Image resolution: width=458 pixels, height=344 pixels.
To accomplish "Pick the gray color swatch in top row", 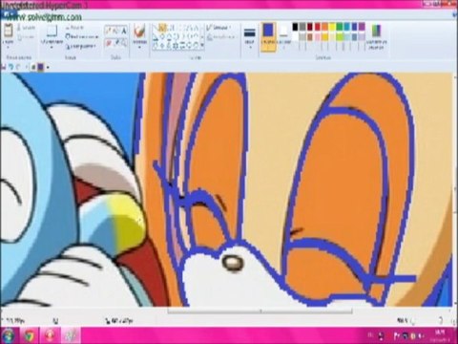I will pyautogui.click(x=302, y=27).
